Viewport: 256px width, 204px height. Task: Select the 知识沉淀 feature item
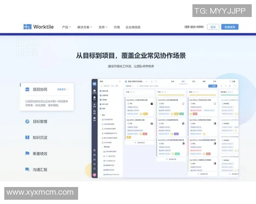click(36, 137)
